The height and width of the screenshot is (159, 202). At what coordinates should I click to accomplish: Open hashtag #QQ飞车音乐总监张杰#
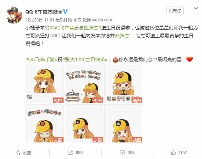click(75, 28)
